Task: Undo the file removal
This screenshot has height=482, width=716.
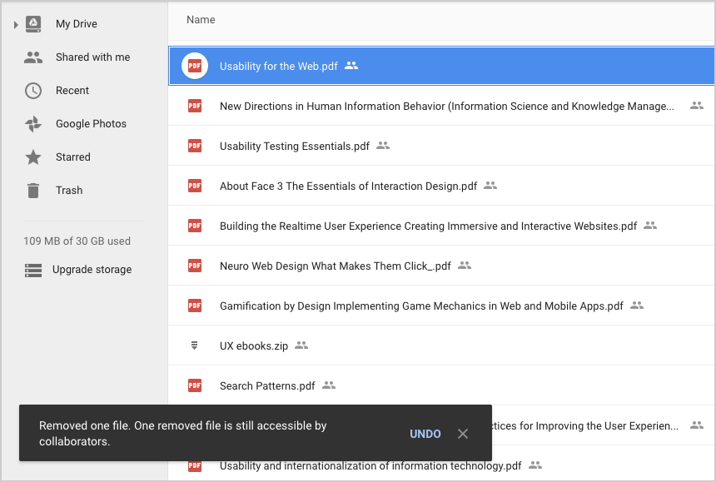Action: click(x=425, y=434)
